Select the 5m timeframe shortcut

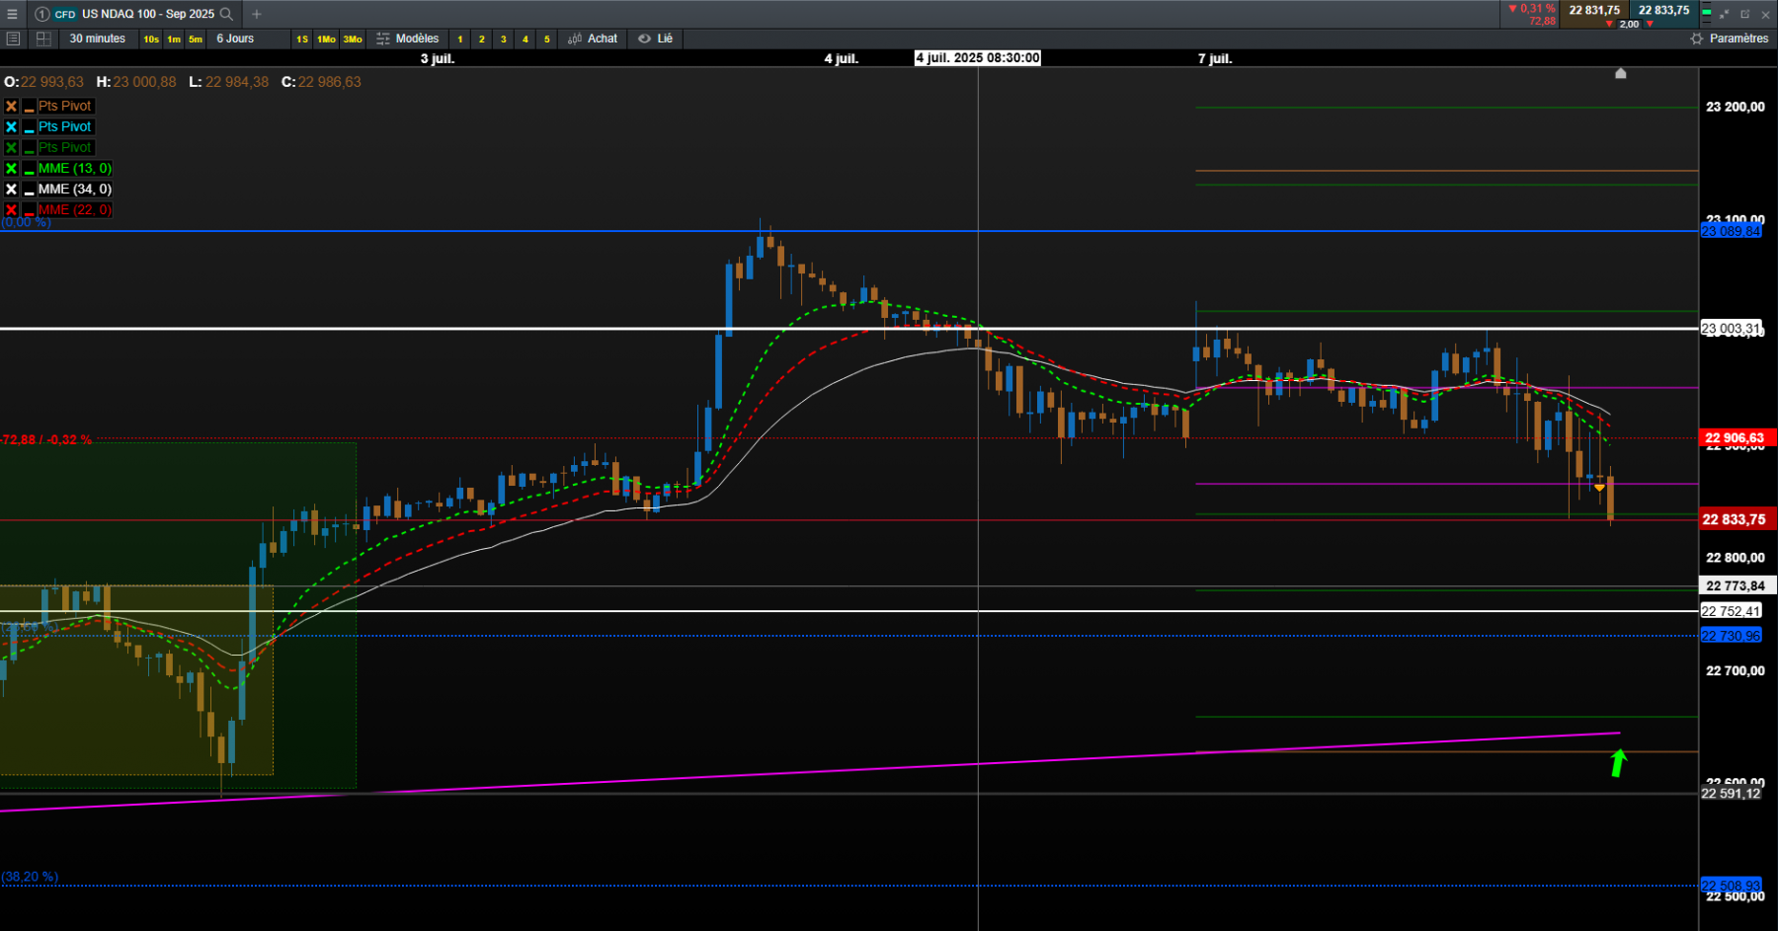pos(196,39)
